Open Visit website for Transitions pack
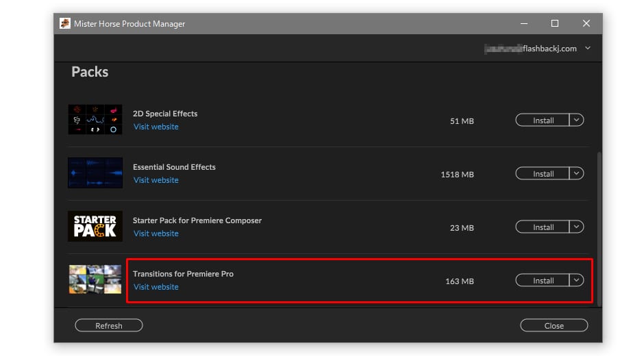This screenshot has width=633, height=356. click(156, 287)
